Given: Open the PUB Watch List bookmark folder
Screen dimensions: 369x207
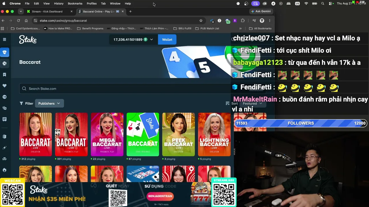Looking at the screenshot, I should 207,28.
